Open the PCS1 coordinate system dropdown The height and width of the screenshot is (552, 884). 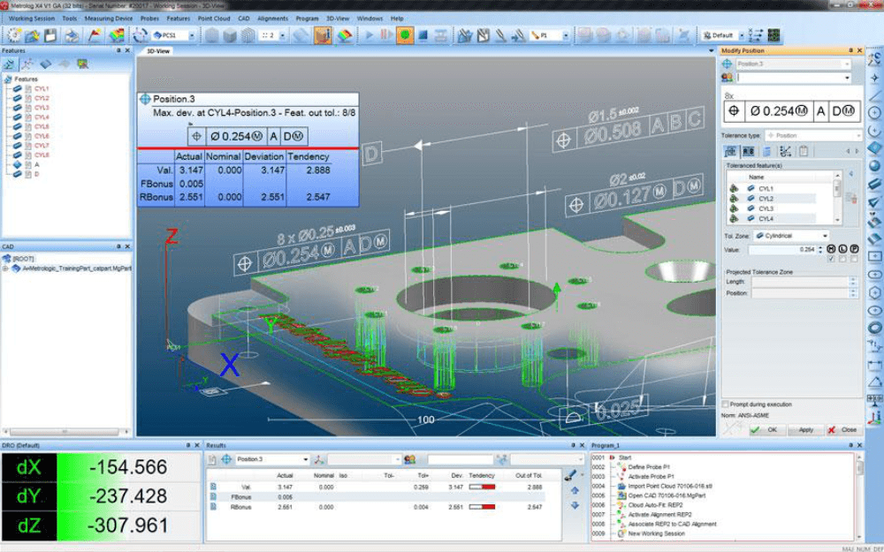192,36
